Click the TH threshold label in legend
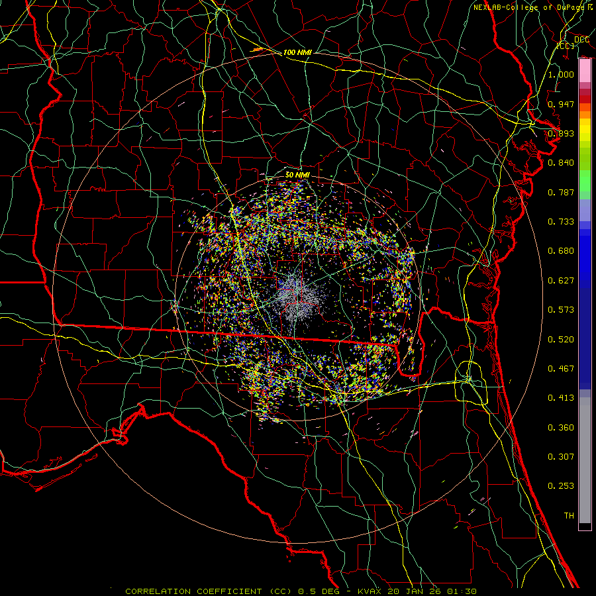Viewport: 596px width, 596px height. pyautogui.click(x=569, y=516)
